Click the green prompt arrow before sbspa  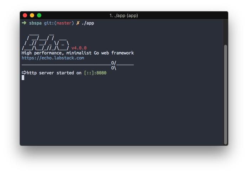[x=24, y=23]
